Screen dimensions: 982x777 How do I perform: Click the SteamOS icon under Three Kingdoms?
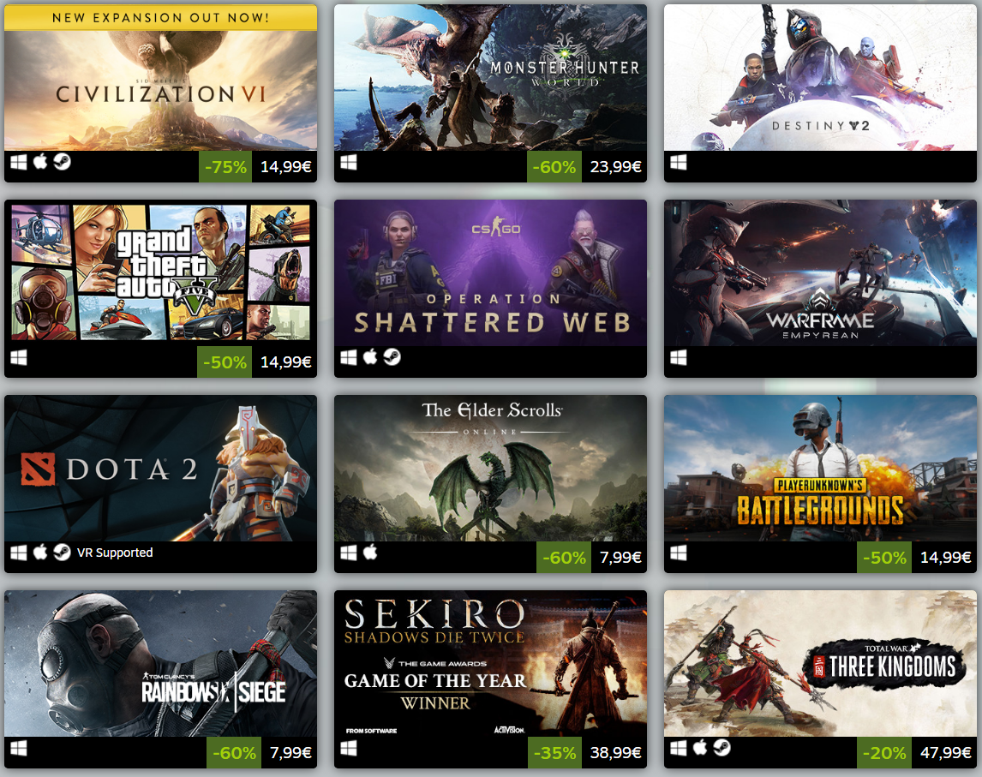(x=722, y=748)
